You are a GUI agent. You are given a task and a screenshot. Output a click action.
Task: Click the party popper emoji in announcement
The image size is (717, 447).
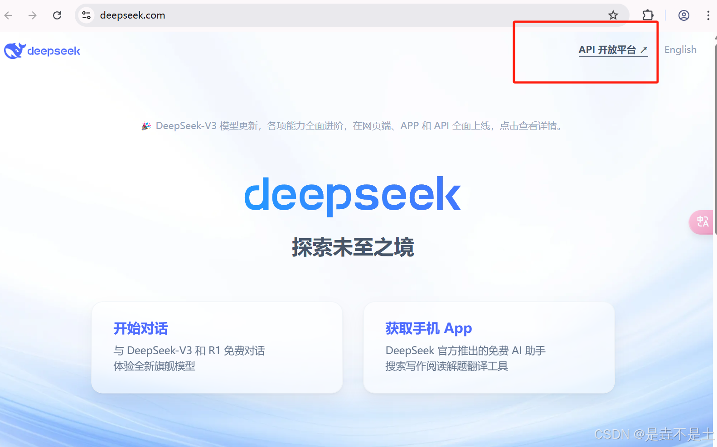146,126
